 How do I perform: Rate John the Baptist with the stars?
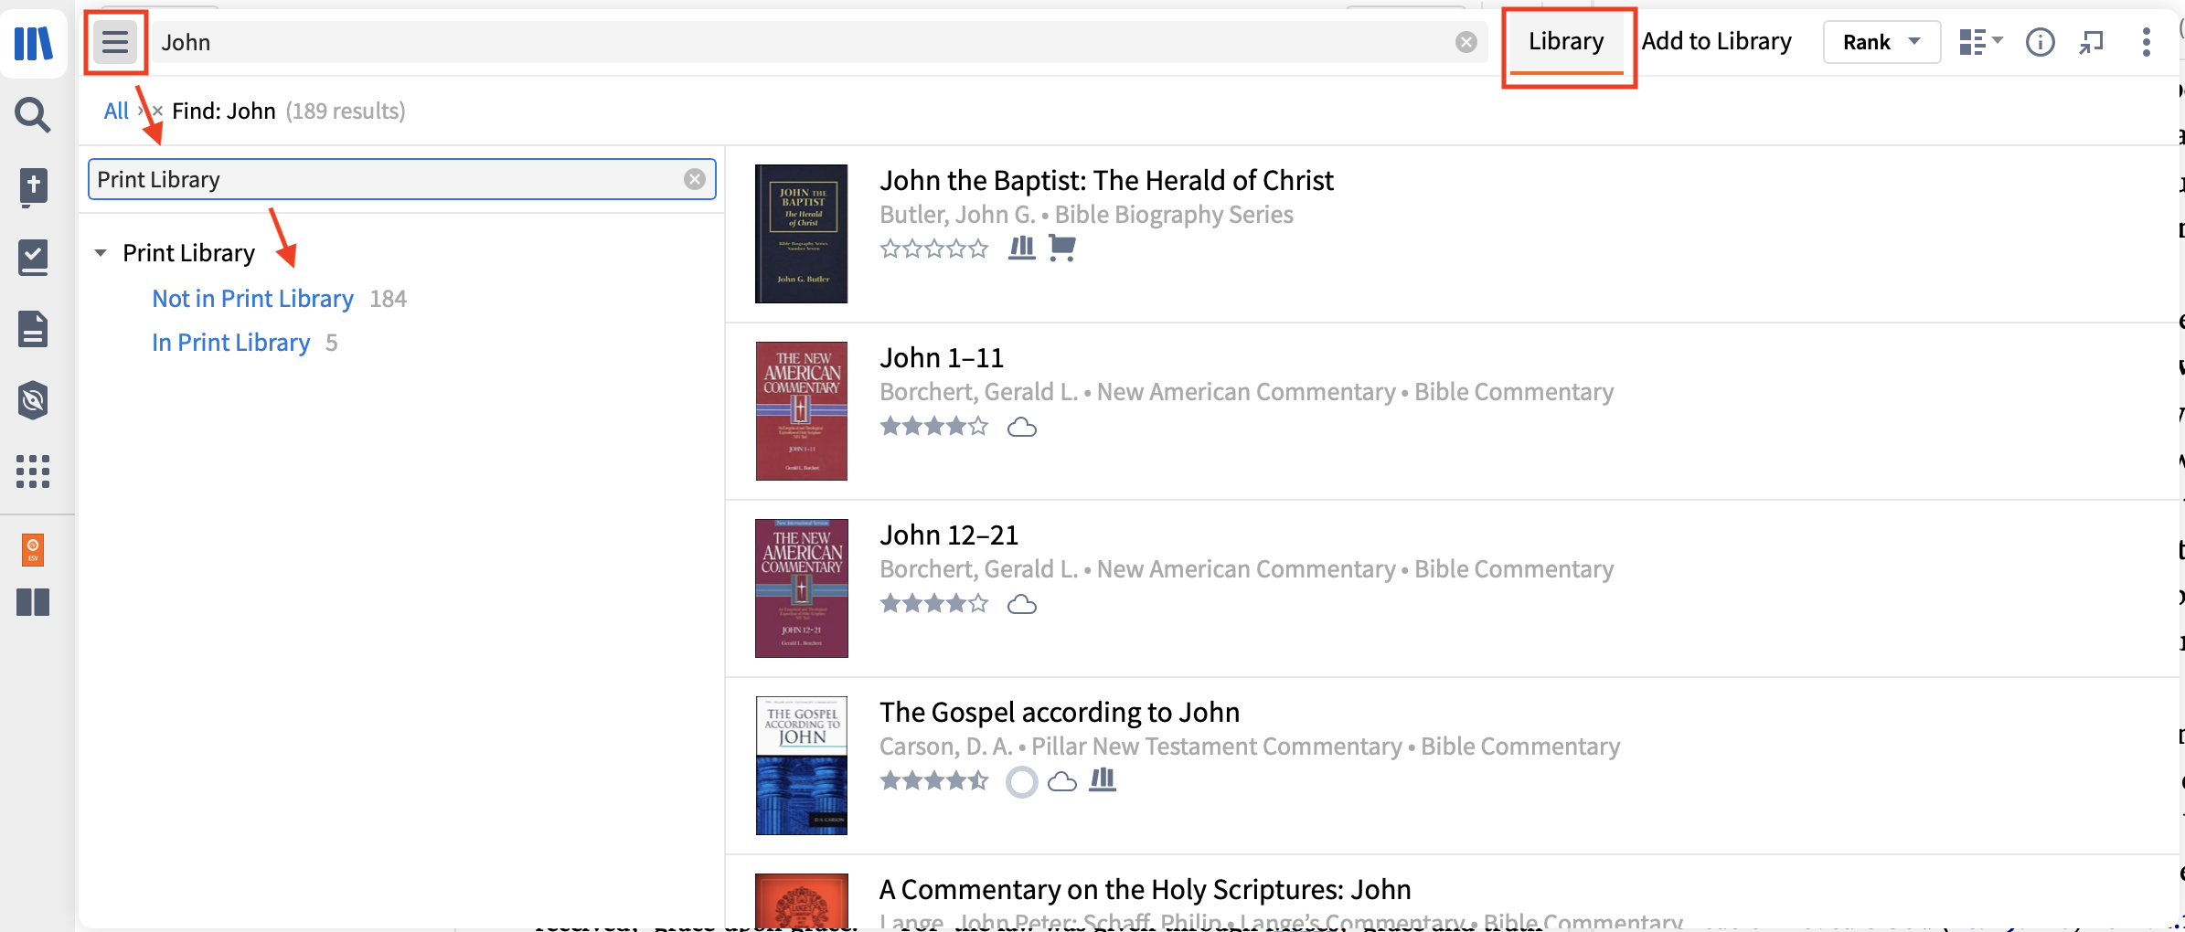tap(934, 249)
